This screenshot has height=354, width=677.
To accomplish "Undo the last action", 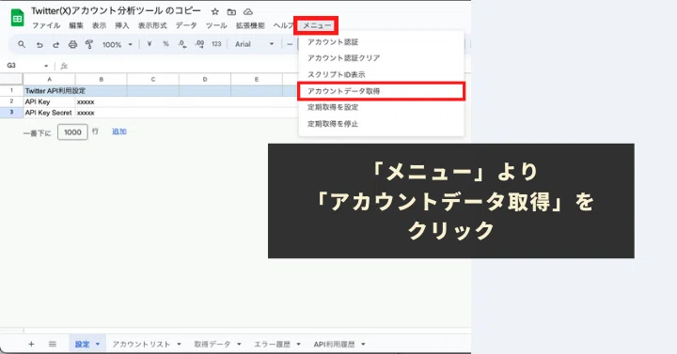I will tap(39, 44).
